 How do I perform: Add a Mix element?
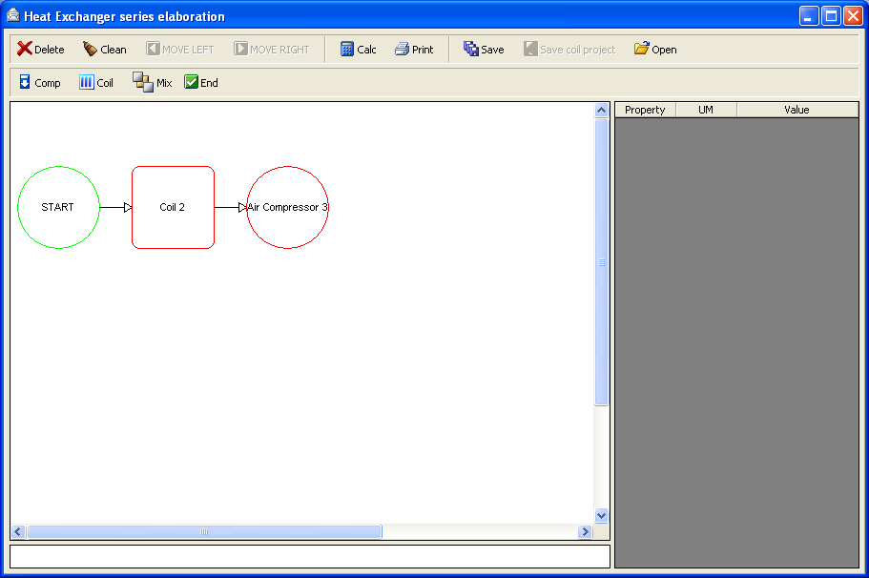(153, 83)
